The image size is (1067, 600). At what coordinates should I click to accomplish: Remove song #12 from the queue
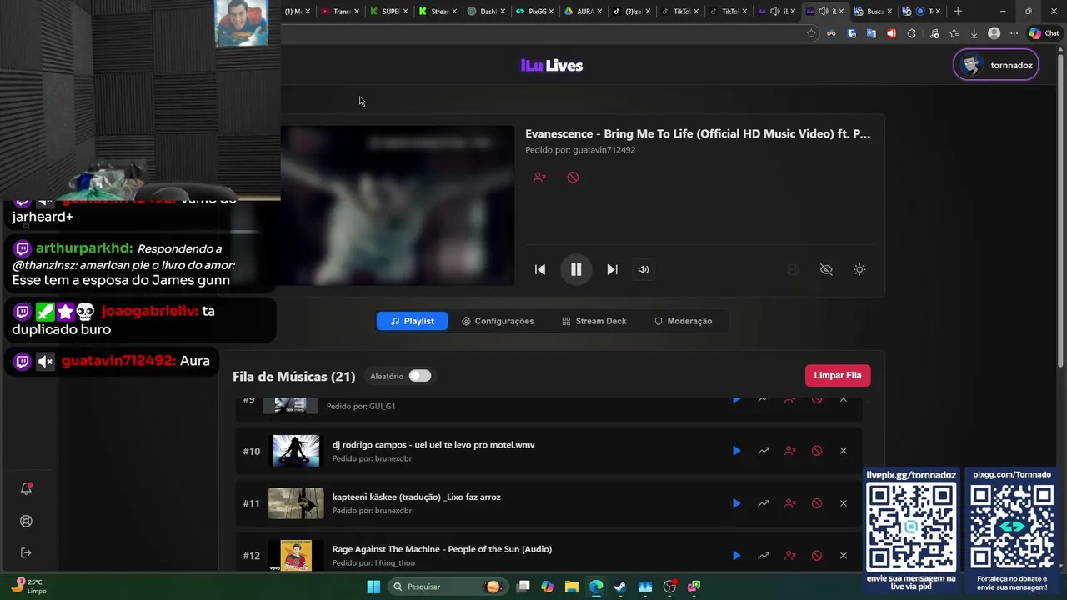click(844, 556)
